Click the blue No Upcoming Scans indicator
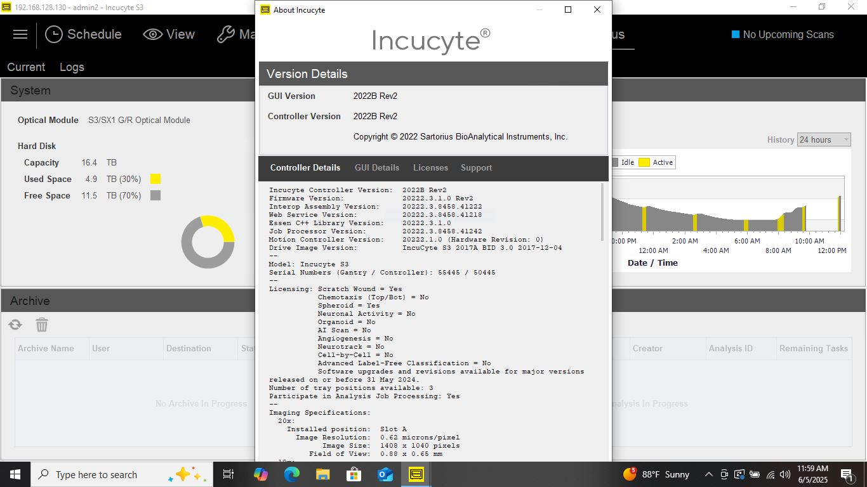 [x=736, y=34]
